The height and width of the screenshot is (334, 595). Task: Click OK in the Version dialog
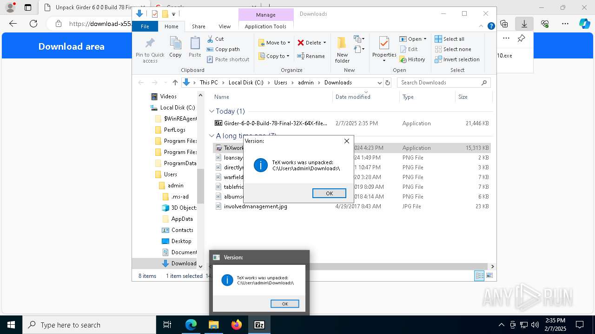pyautogui.click(x=329, y=193)
